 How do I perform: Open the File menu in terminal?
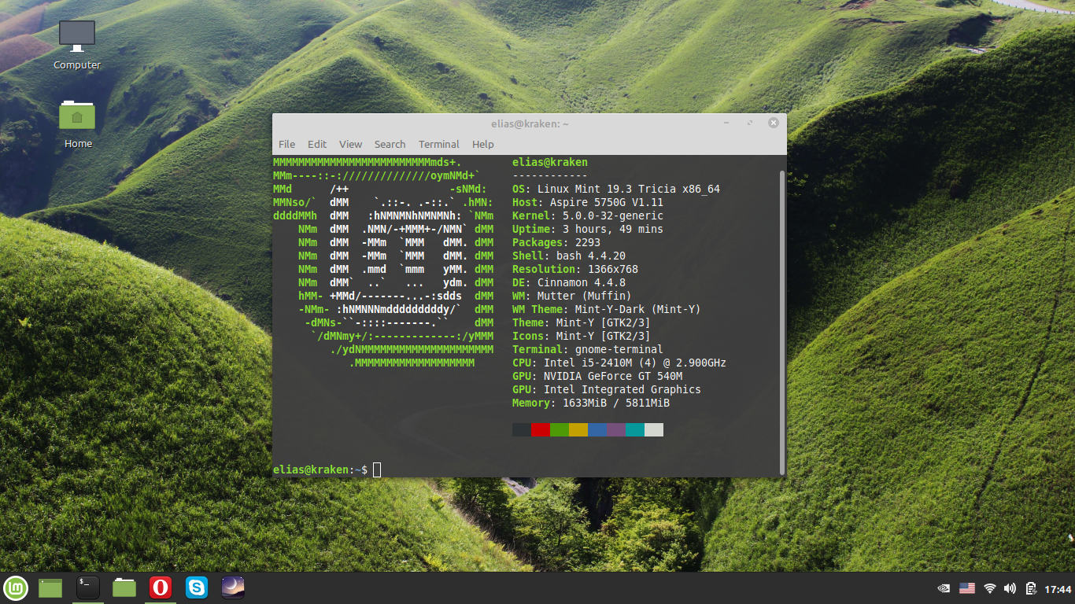287,144
